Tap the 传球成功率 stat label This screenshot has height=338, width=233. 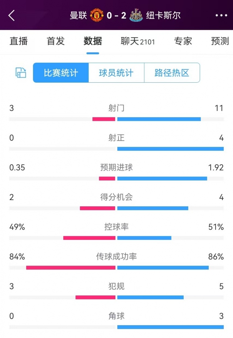tap(116, 257)
